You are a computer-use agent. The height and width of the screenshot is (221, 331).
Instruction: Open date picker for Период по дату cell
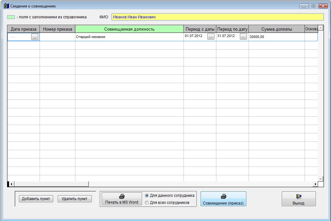coord(243,36)
